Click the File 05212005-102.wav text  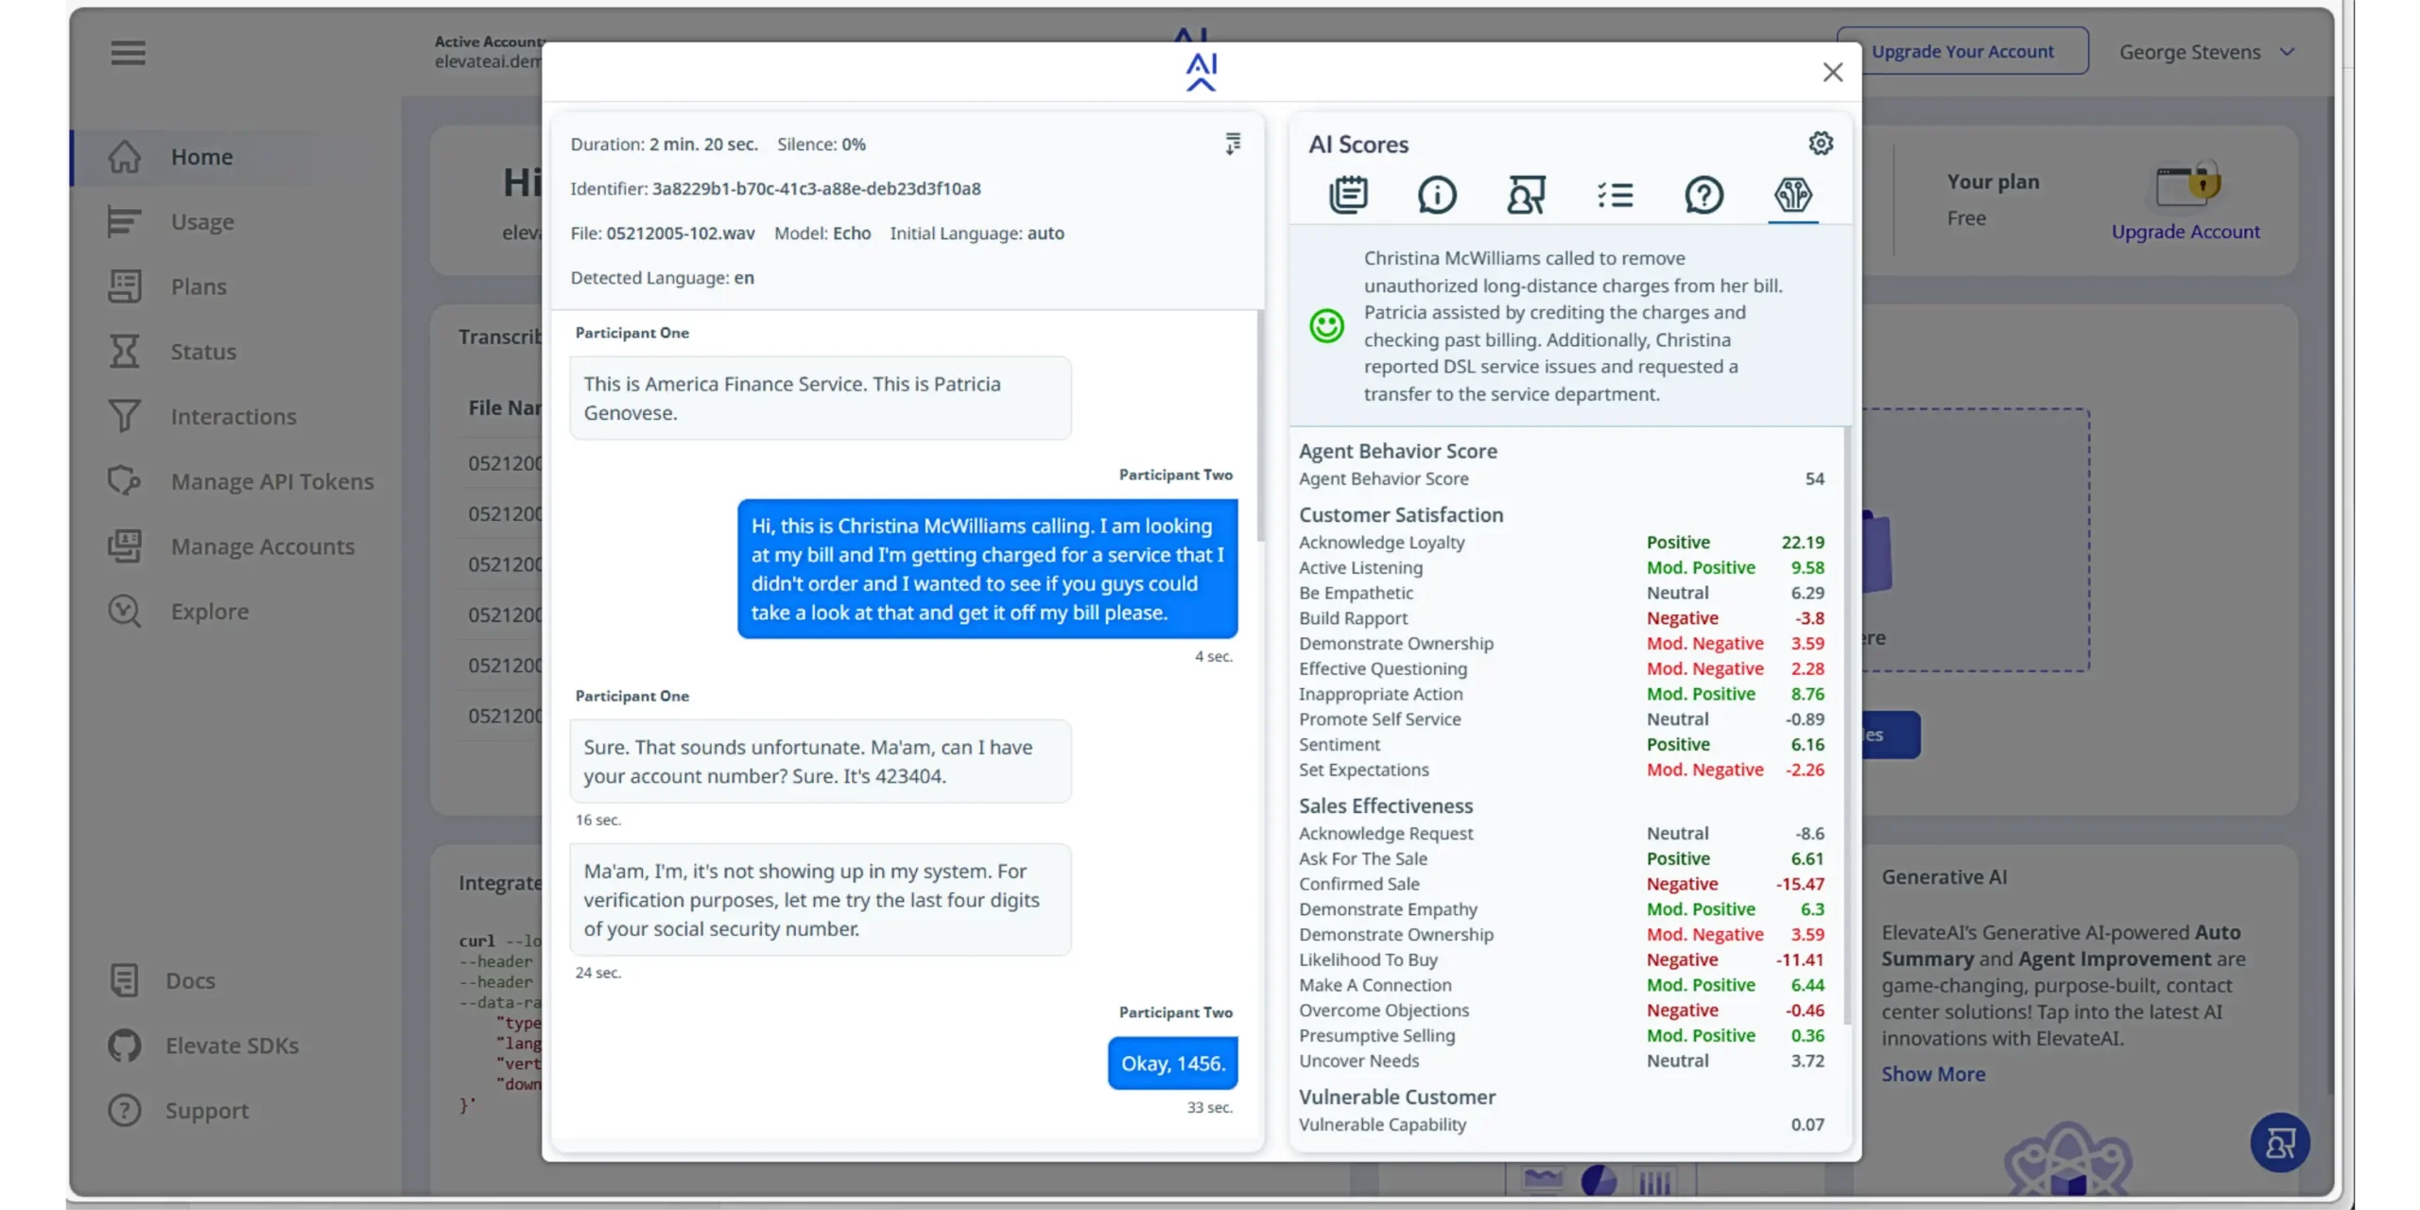[x=663, y=233]
